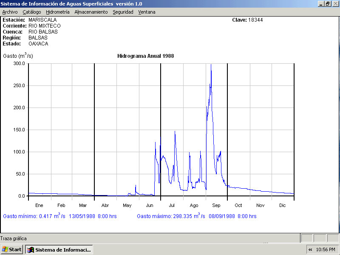Click the Jul month label on axis

click(x=172, y=205)
